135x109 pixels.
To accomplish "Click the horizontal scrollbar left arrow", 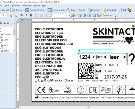I will (x=21, y=107).
